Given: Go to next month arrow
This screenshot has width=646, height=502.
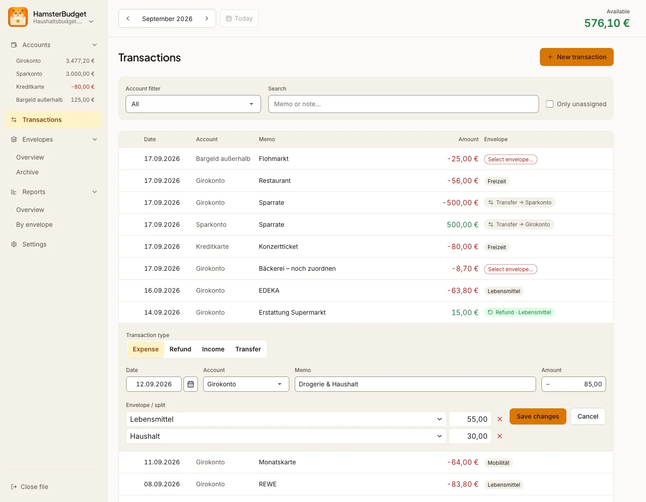Looking at the screenshot, I should (207, 18).
